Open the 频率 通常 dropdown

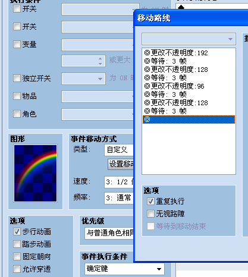click(119, 198)
